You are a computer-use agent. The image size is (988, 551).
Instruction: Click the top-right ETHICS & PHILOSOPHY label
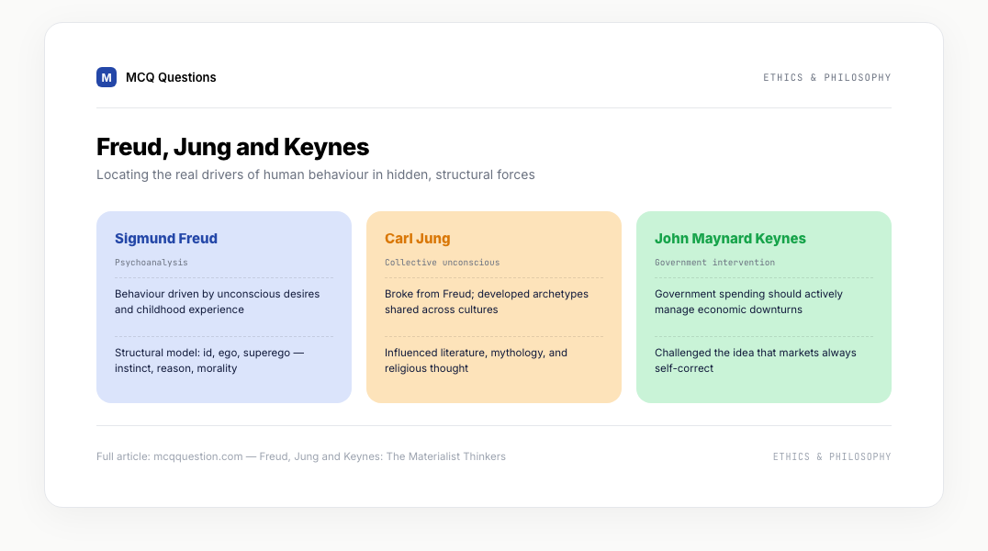pyautogui.click(x=826, y=77)
